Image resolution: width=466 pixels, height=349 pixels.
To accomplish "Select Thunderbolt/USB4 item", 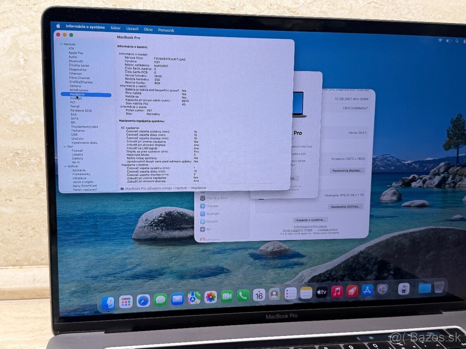I will pyautogui.click(x=84, y=127).
